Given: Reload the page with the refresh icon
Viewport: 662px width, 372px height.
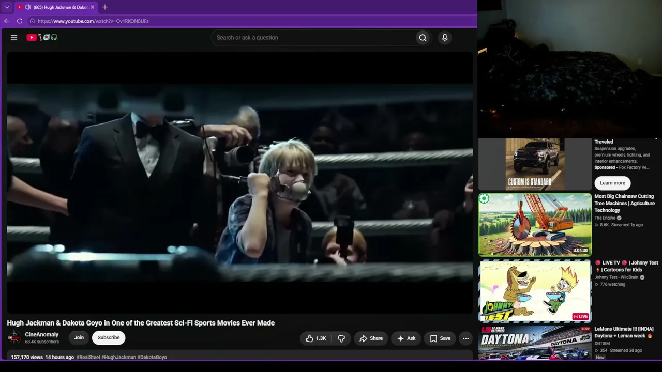Looking at the screenshot, I should [20, 21].
